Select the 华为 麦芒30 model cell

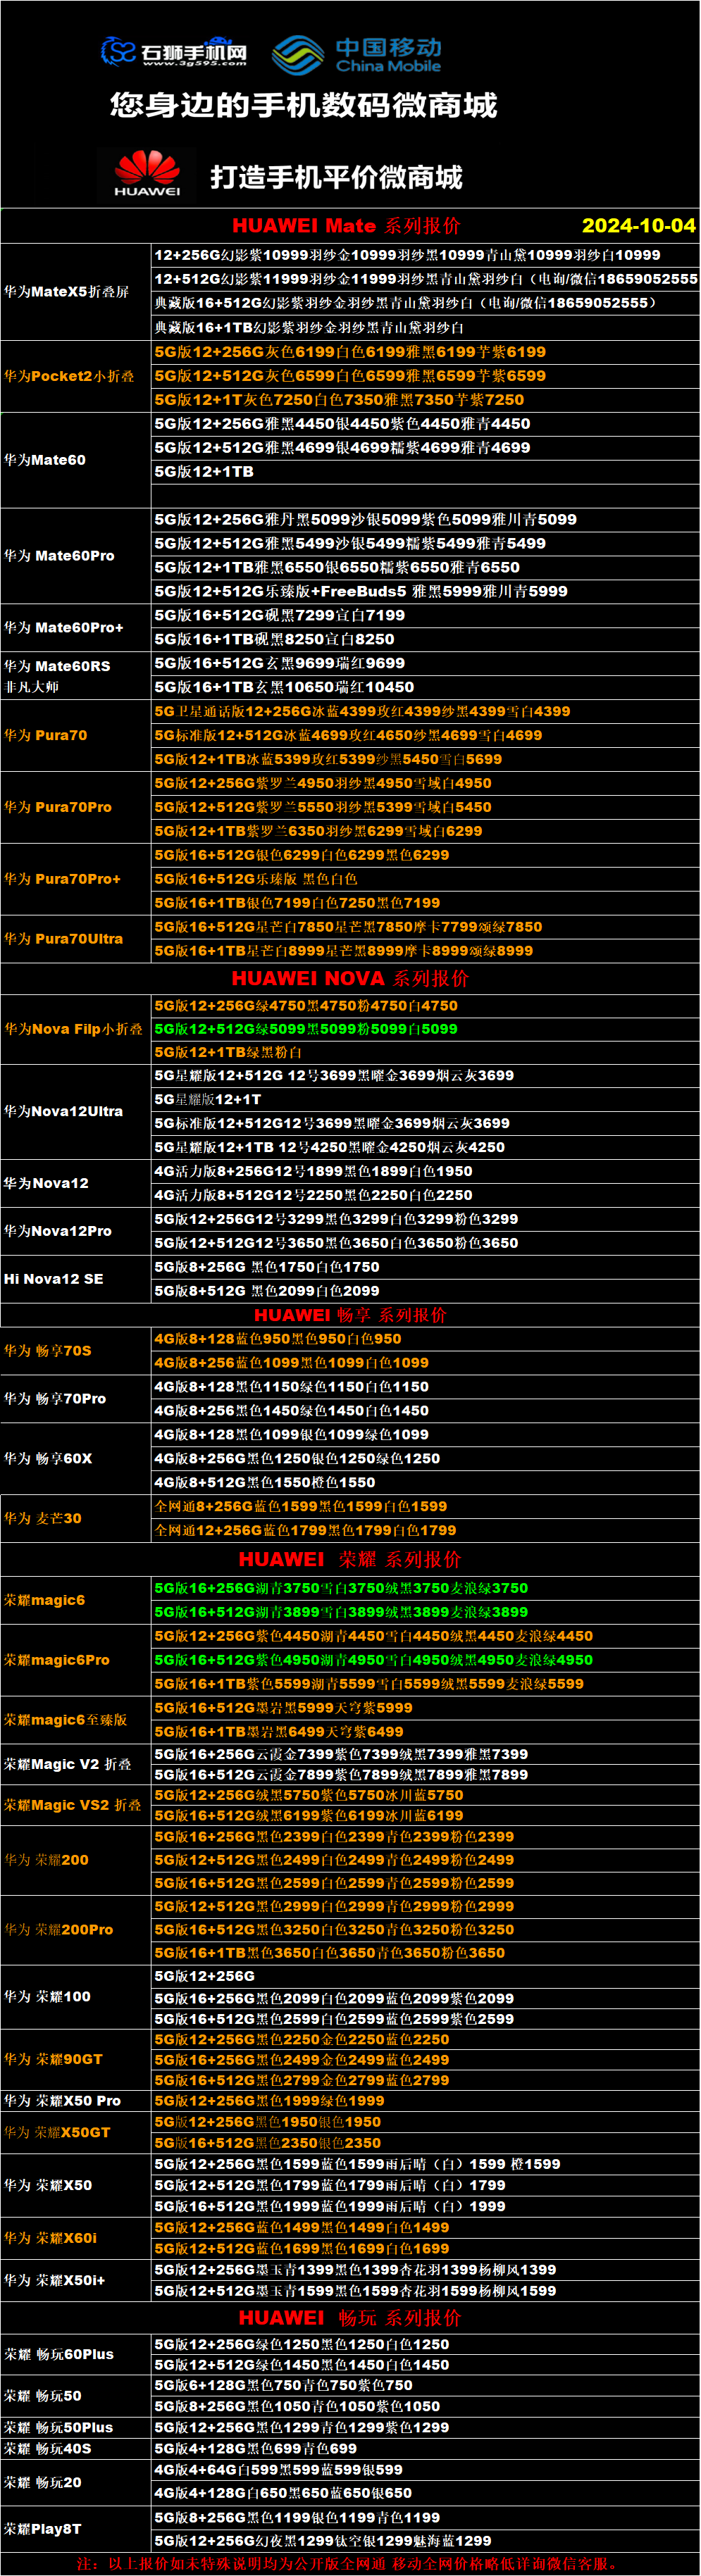(76, 1519)
